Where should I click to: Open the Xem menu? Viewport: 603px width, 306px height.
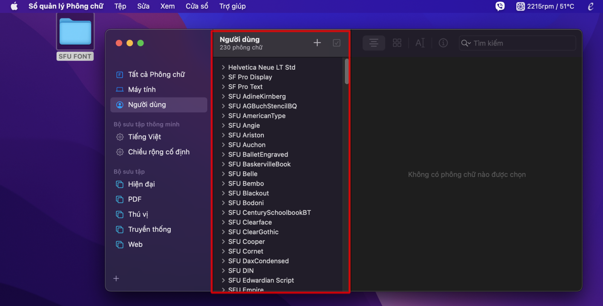click(x=167, y=6)
